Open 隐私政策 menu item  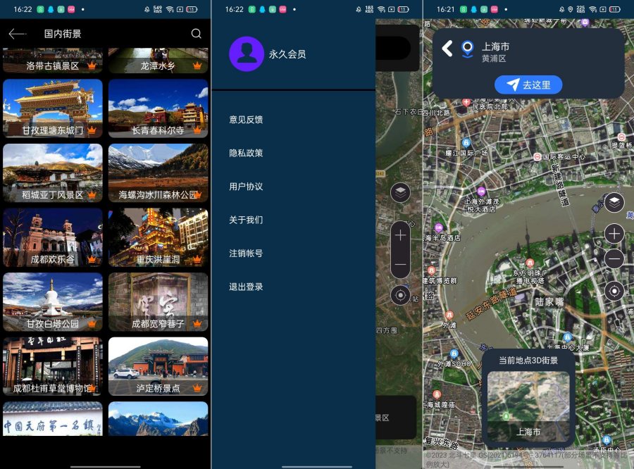click(246, 153)
